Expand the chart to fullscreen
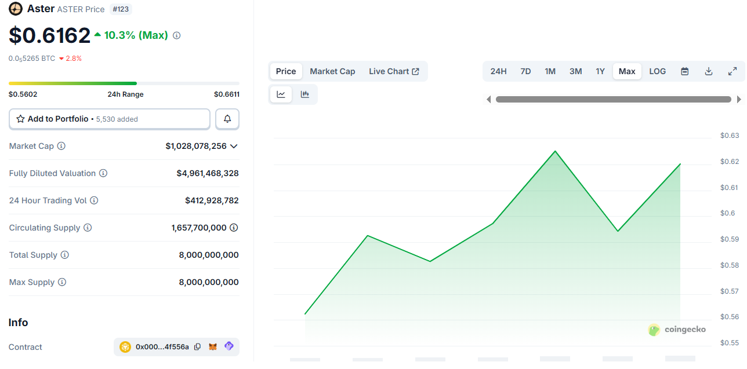 pyautogui.click(x=733, y=71)
